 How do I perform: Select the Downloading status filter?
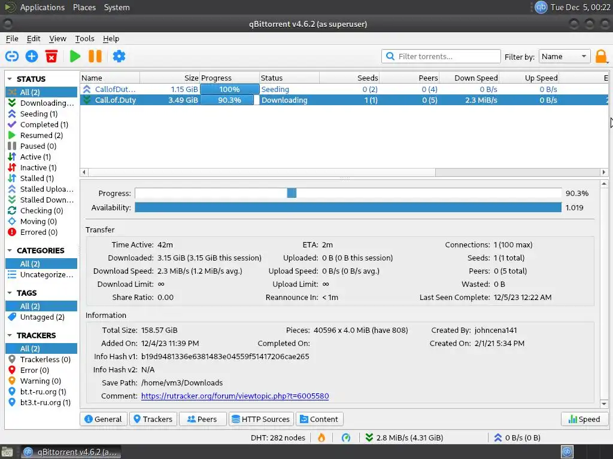[x=41, y=103]
